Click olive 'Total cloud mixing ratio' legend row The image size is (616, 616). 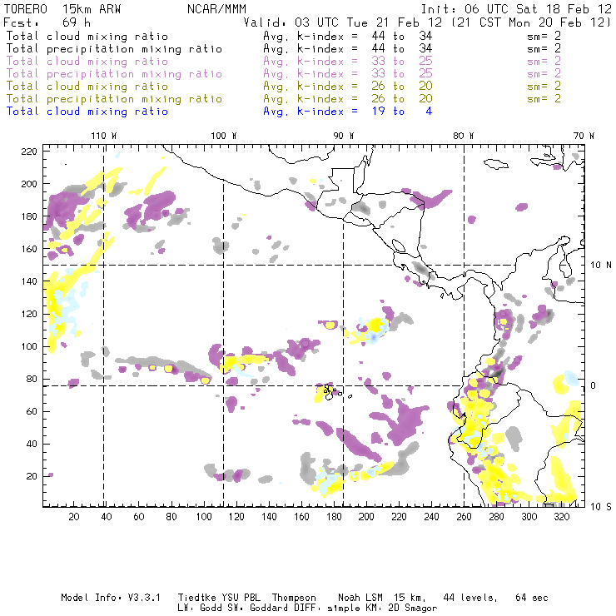pos(87,87)
